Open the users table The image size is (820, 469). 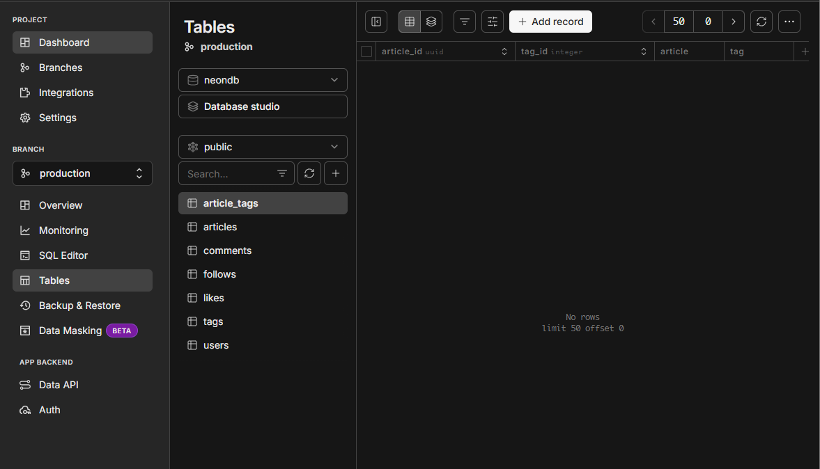pyautogui.click(x=263, y=345)
